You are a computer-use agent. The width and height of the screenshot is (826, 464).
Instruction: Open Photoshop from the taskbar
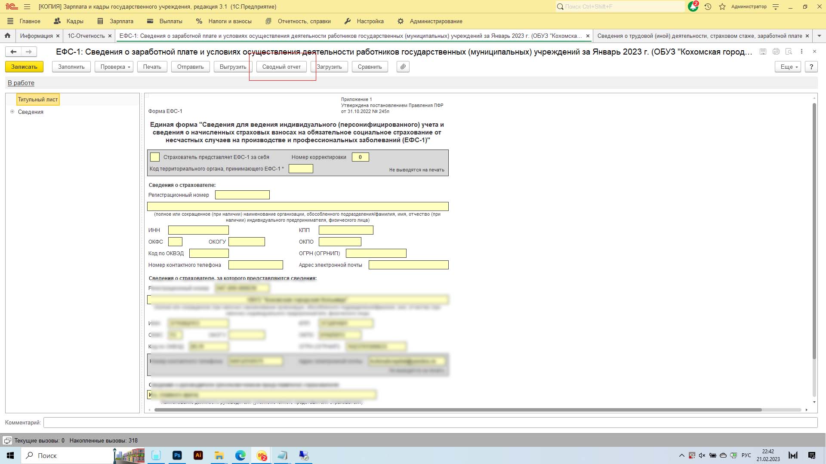pos(177,455)
